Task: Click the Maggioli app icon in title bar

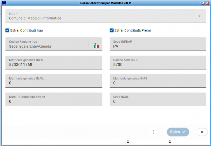Action: click(4, 3)
